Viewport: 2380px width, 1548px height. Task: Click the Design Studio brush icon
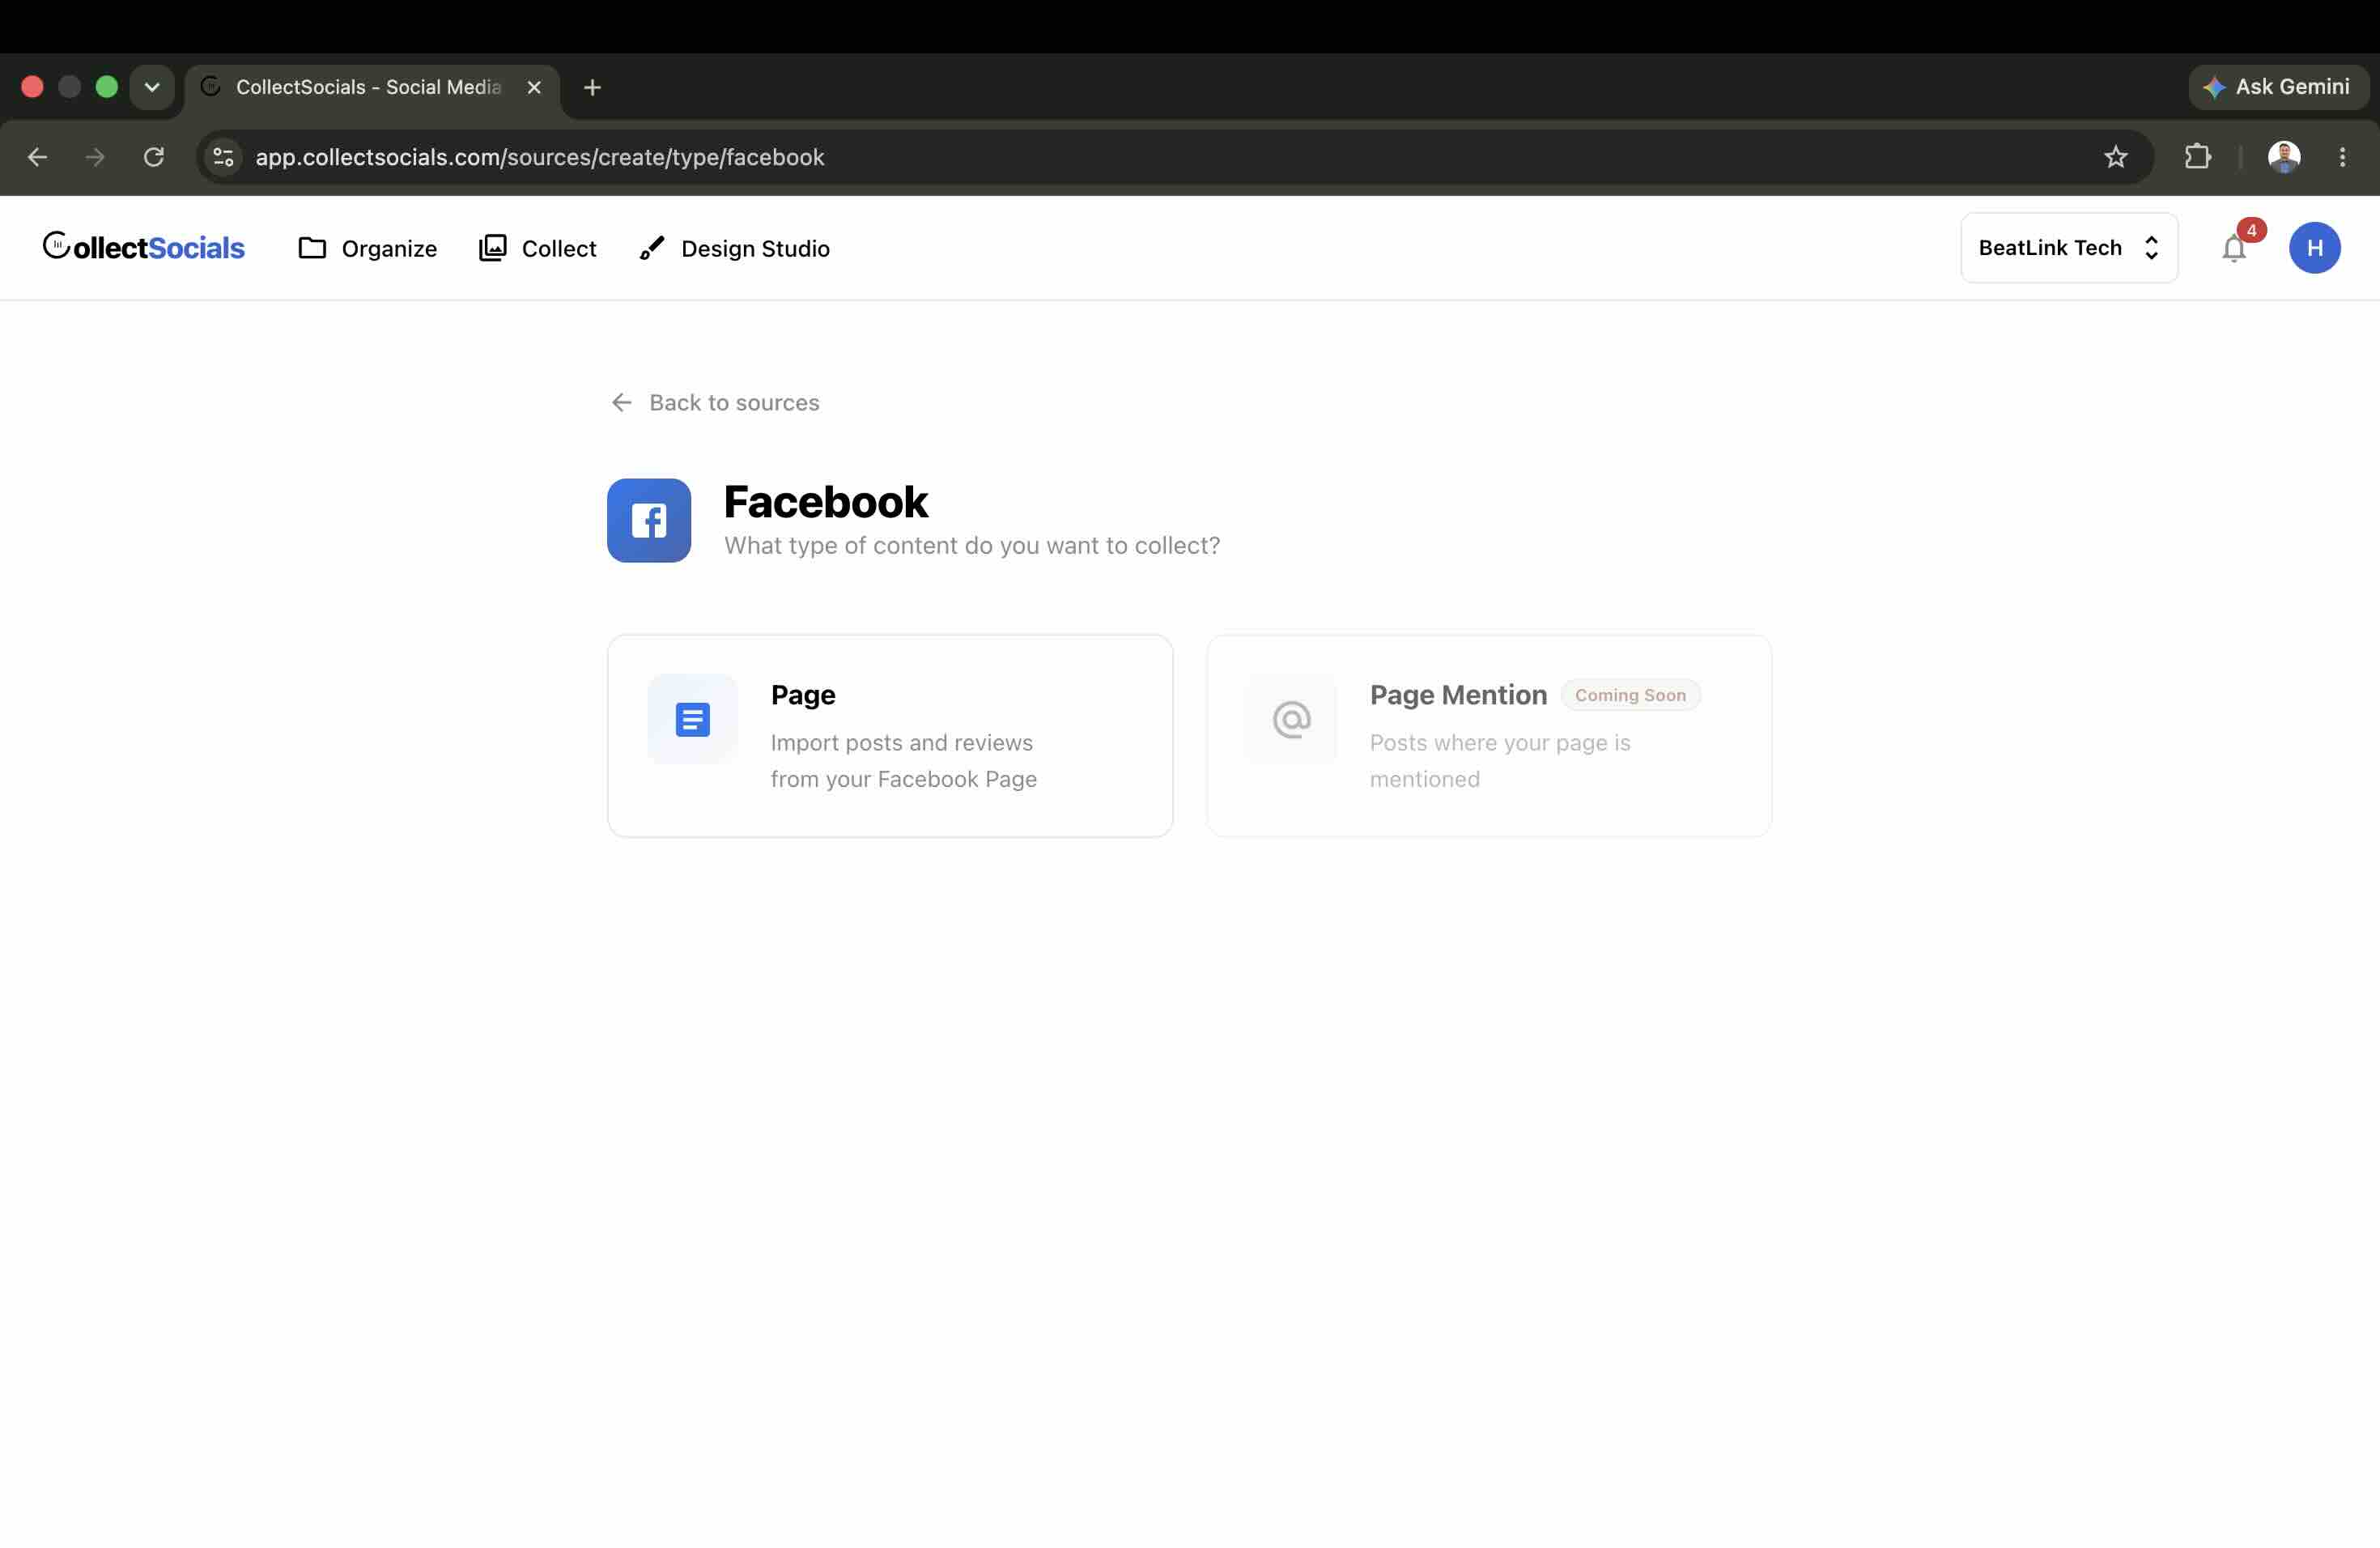pyautogui.click(x=651, y=248)
